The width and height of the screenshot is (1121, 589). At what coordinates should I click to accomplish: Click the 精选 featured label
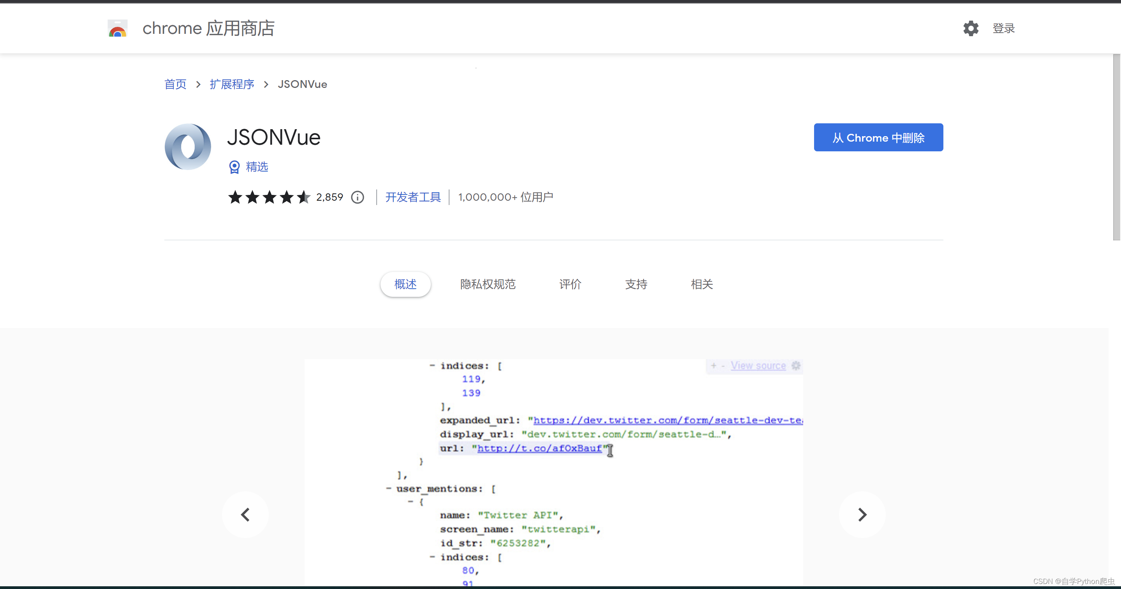pos(257,167)
